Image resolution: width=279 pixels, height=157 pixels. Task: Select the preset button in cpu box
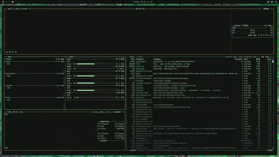(x=25, y=9)
